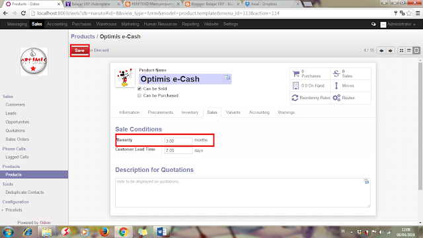Click the Optimis company logo
Image resolution: width=423 pixels, height=238 pixels.
coord(34,61)
